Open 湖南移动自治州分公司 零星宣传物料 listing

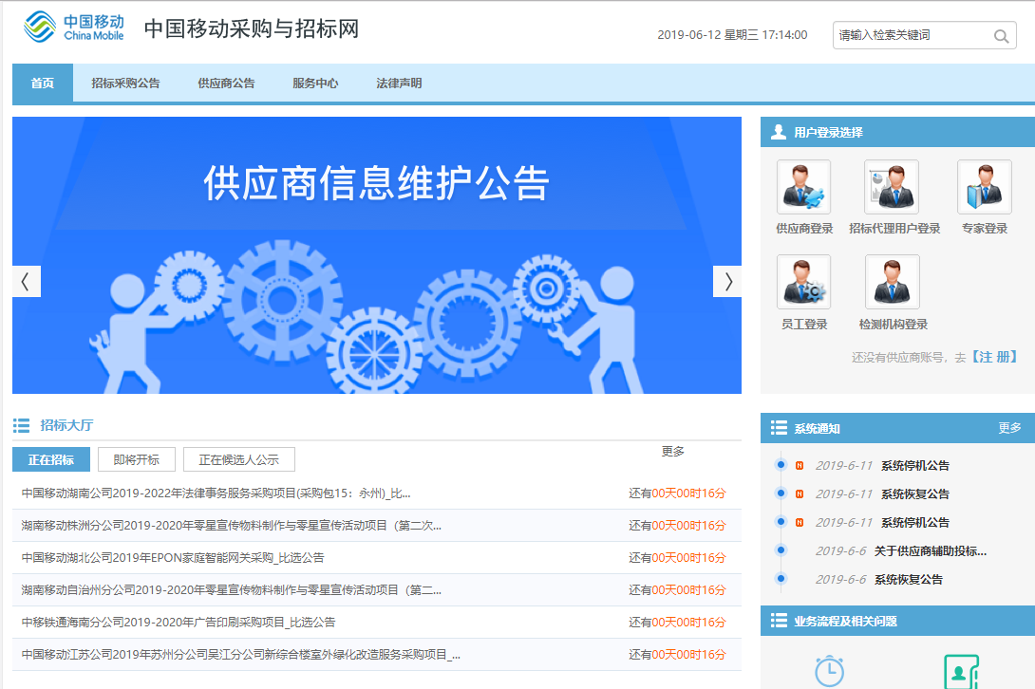pyautogui.click(x=231, y=590)
